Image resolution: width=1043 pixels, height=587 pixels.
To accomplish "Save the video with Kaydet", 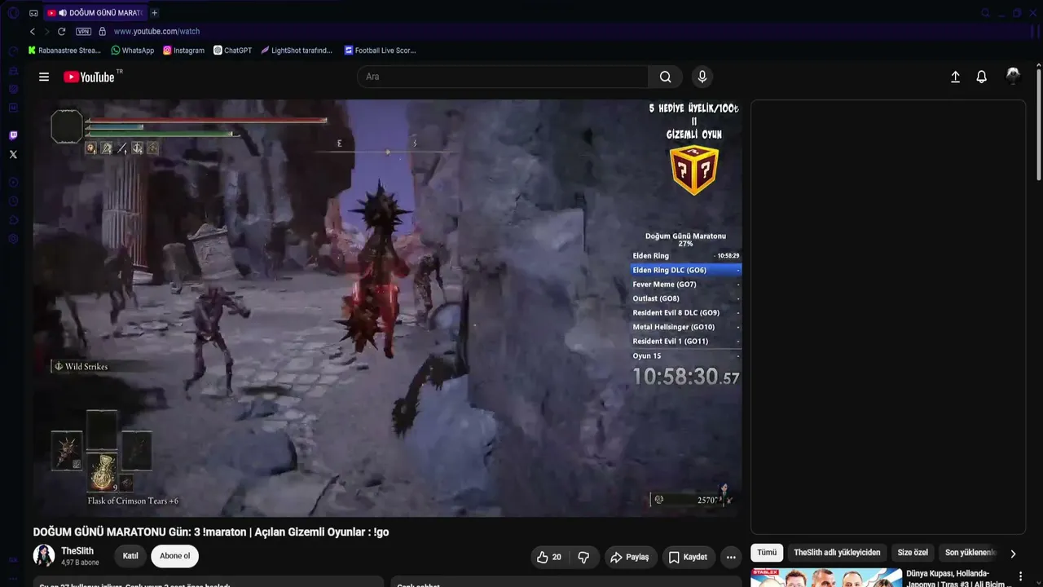I will [689, 557].
